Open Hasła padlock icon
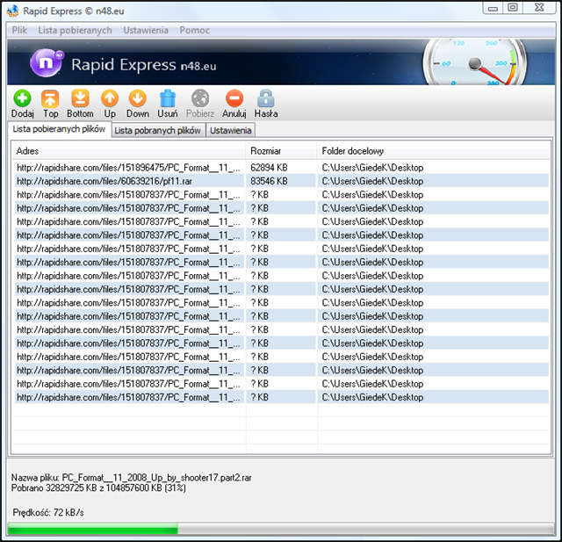 (x=266, y=98)
